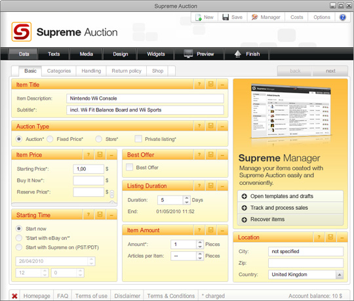Click Track and process sales
This screenshot has height=301, width=354.
290,207
